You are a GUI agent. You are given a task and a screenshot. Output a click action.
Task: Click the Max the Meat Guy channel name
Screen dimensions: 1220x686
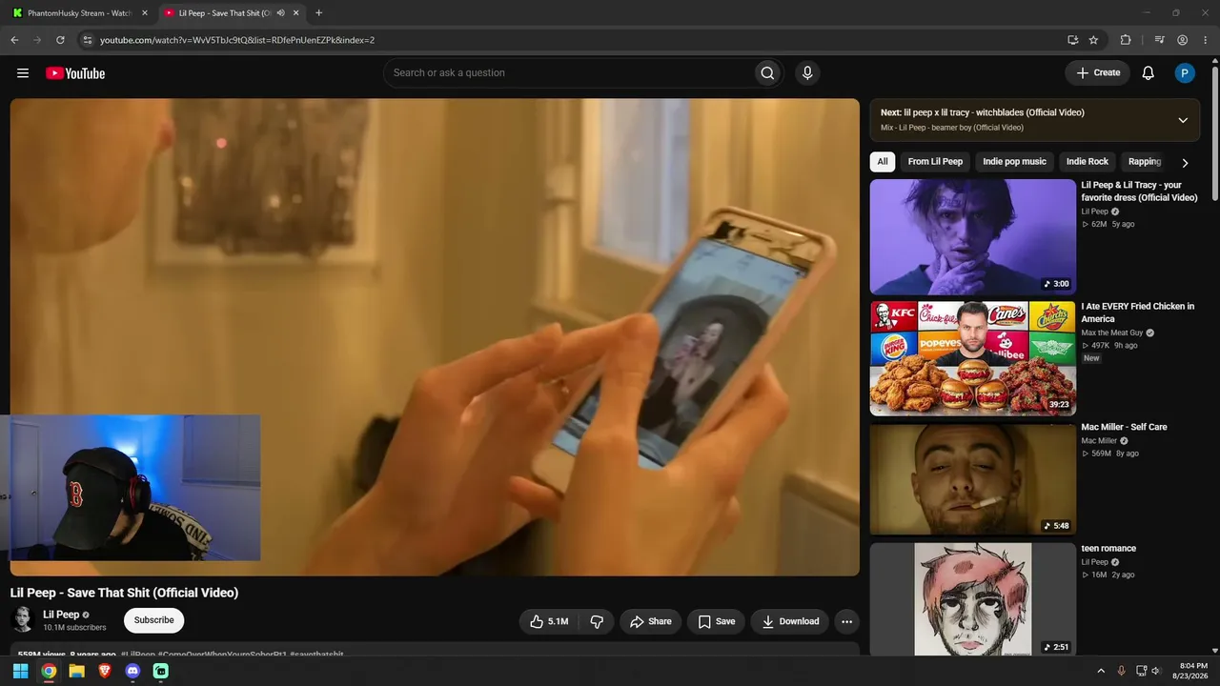tap(1111, 333)
